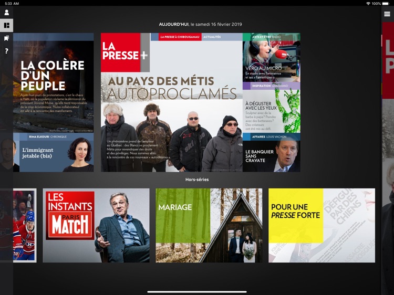The width and height of the screenshot is (394, 295).
Task: Open the hamburger menu icon
Action: pos(387,14)
